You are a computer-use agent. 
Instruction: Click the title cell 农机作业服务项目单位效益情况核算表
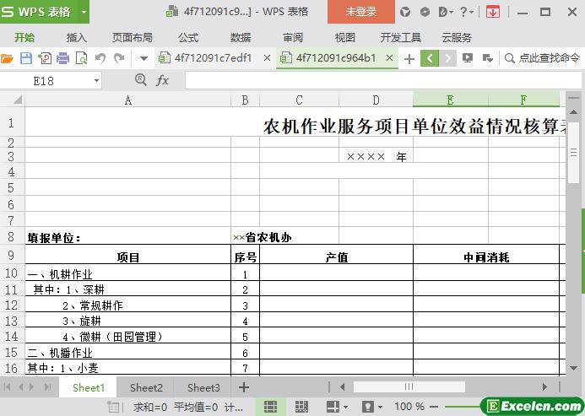coord(416,126)
